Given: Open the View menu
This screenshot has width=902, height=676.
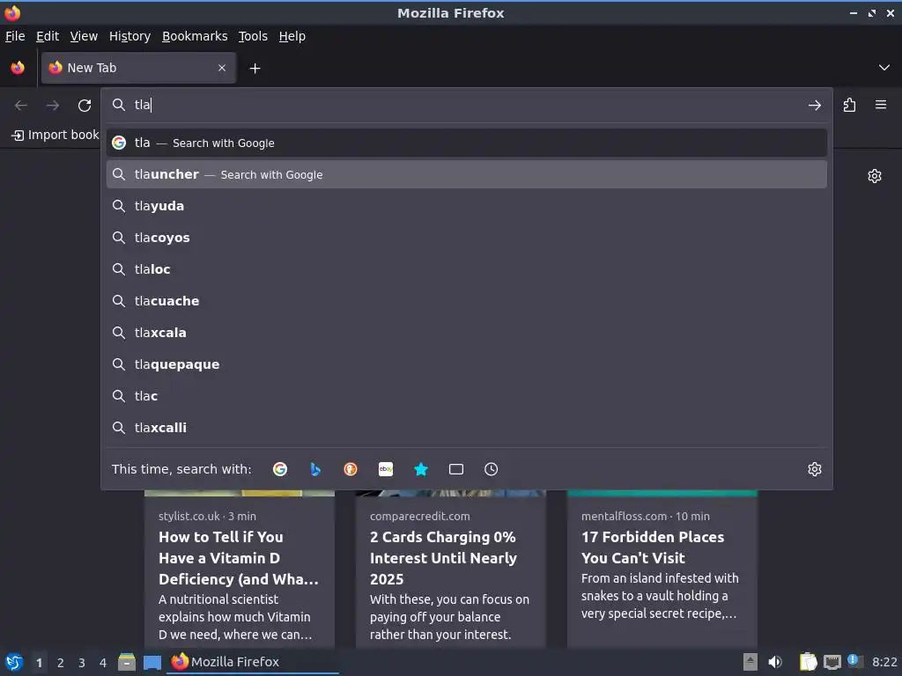Looking at the screenshot, I should tap(84, 36).
